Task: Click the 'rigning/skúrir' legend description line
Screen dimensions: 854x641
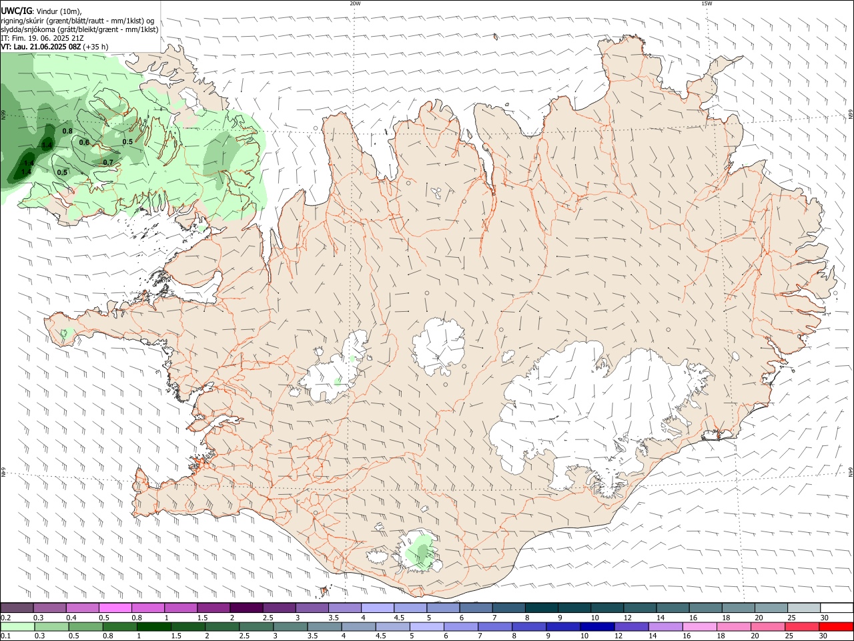Action: point(77,21)
